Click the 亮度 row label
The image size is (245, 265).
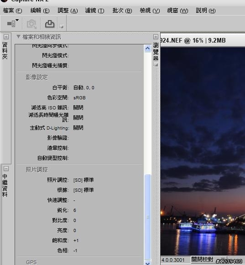click(x=63, y=230)
